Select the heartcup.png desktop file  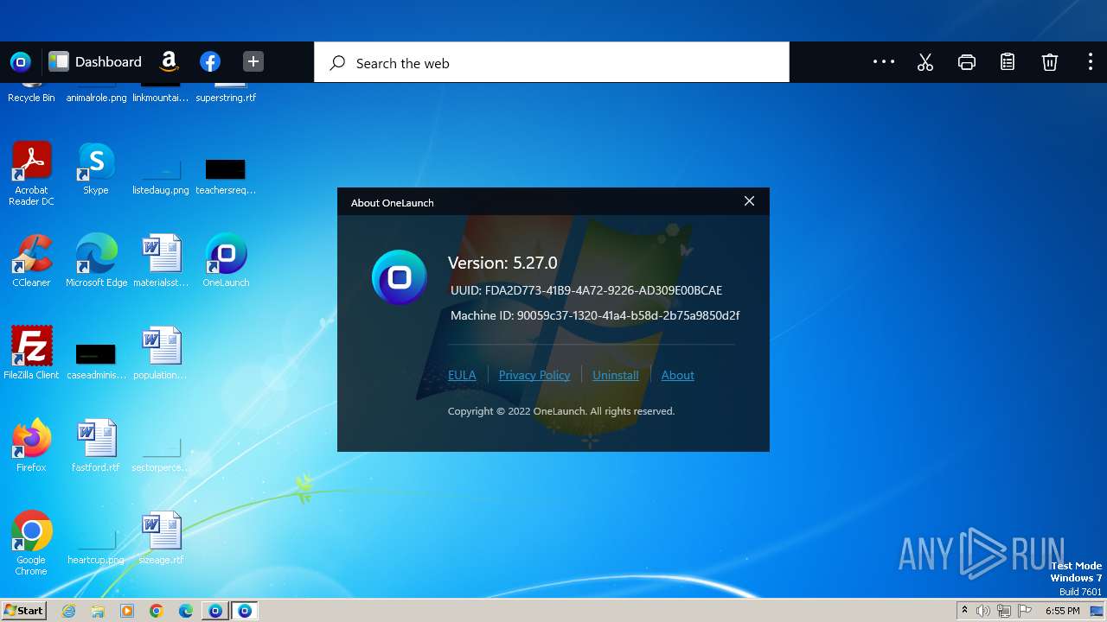(96, 546)
